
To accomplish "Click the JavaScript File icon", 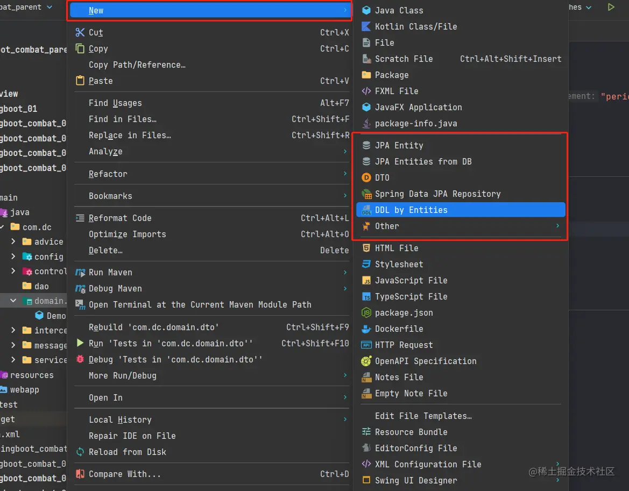I will point(366,281).
